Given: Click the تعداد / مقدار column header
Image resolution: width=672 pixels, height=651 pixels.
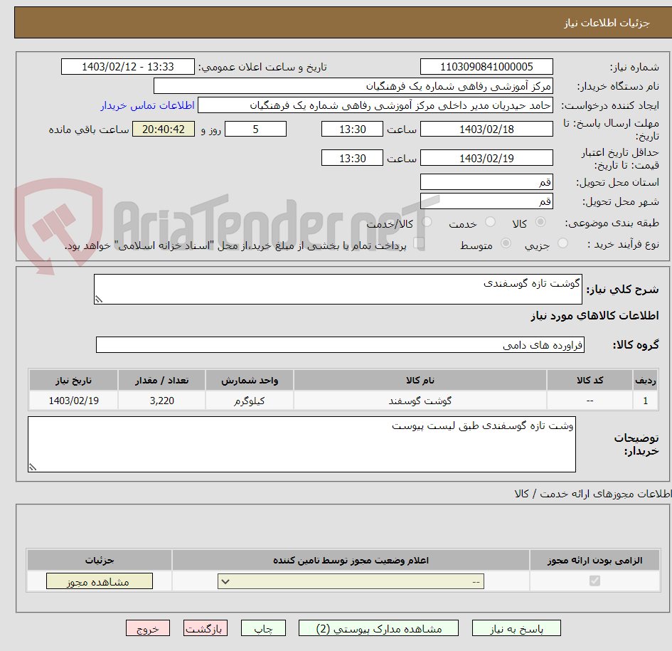Looking at the screenshot, I should (x=161, y=381).
